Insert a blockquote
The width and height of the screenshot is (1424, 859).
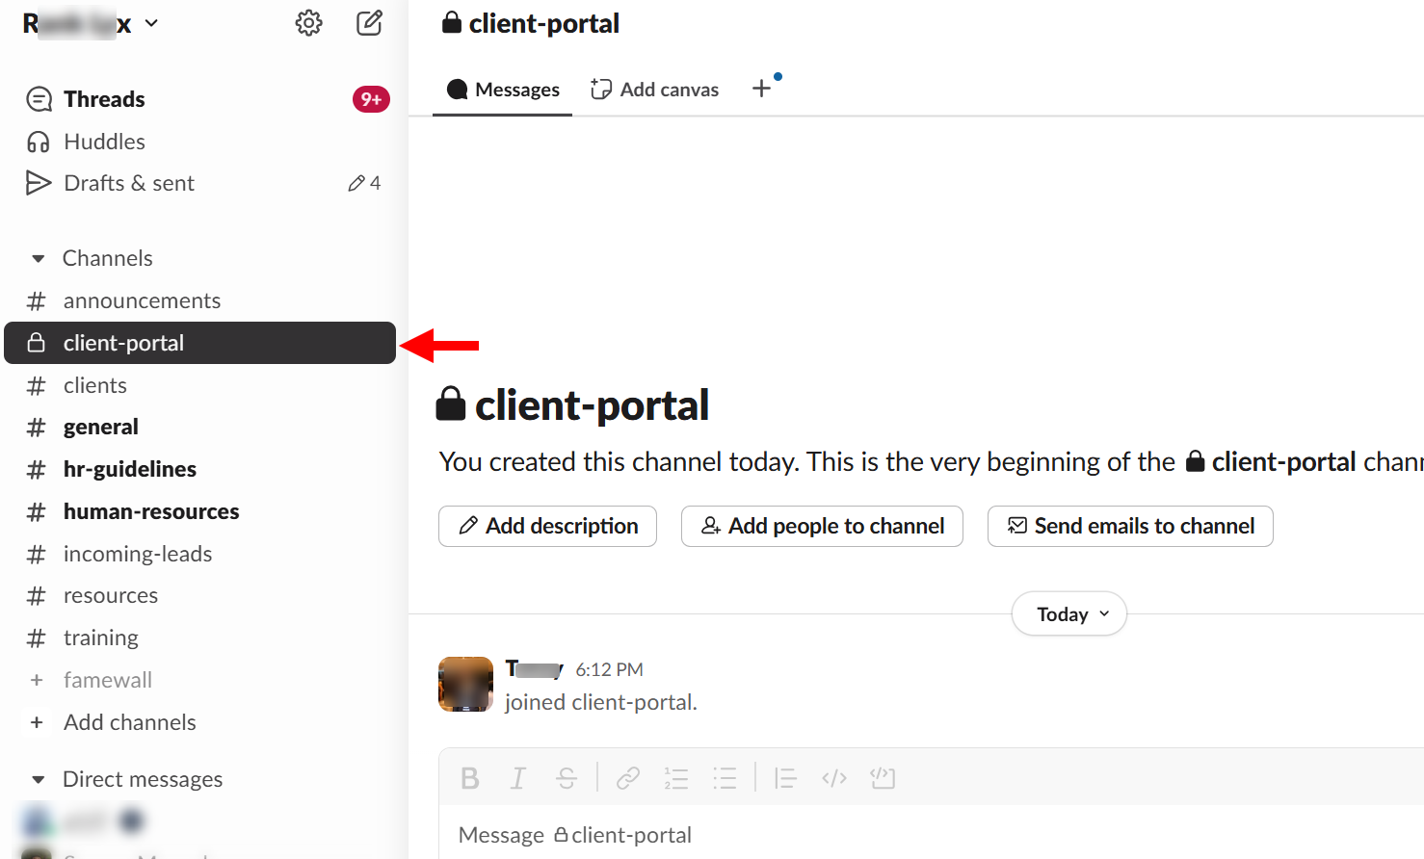click(x=785, y=778)
